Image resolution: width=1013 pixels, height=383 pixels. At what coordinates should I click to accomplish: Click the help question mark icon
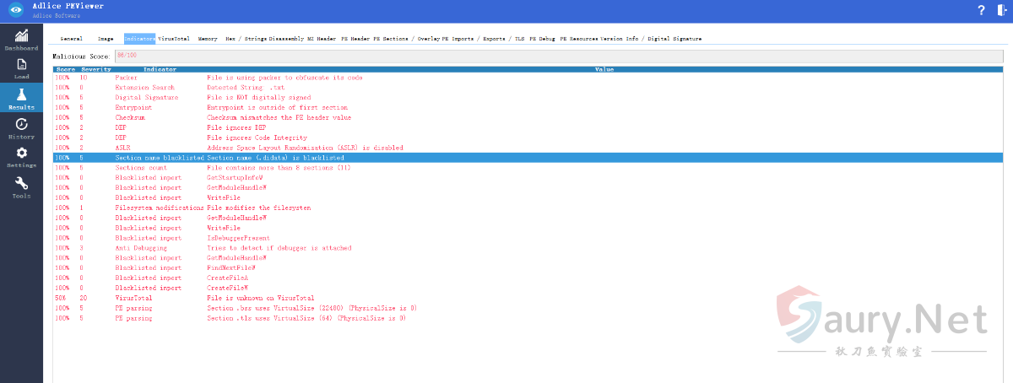click(981, 10)
